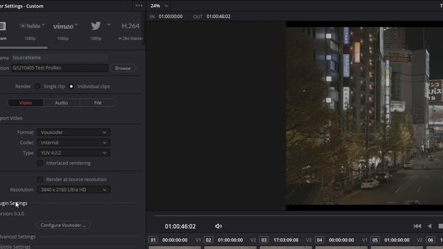Jump to first frame with skip-back button
This screenshot has width=443, height=249.
[417, 226]
